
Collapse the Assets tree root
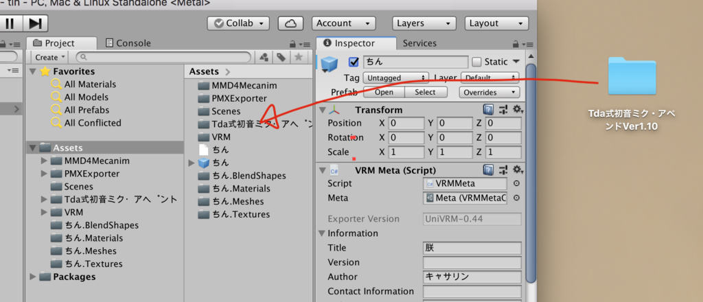pyautogui.click(x=33, y=148)
